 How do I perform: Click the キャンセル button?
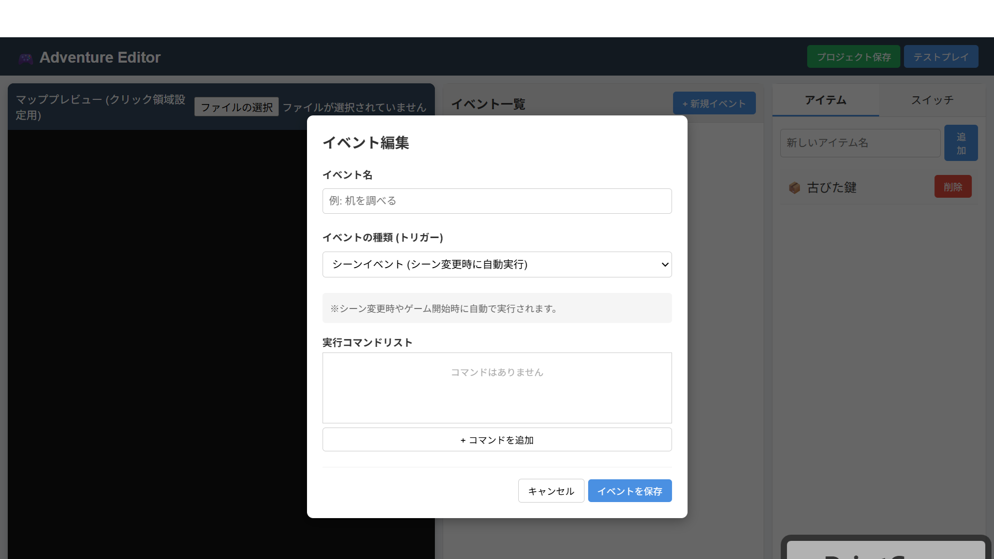click(551, 491)
